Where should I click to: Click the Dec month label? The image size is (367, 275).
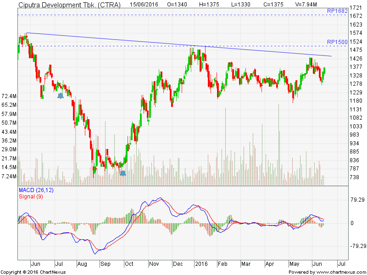(x=178, y=264)
